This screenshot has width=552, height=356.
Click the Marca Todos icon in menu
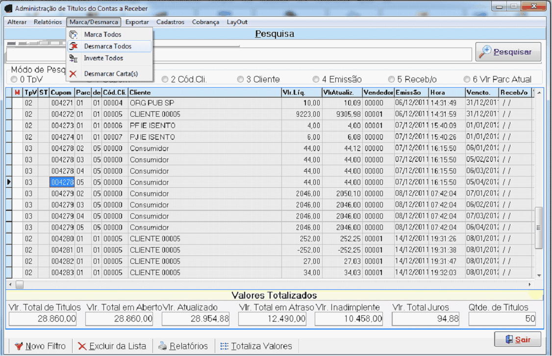click(74, 35)
